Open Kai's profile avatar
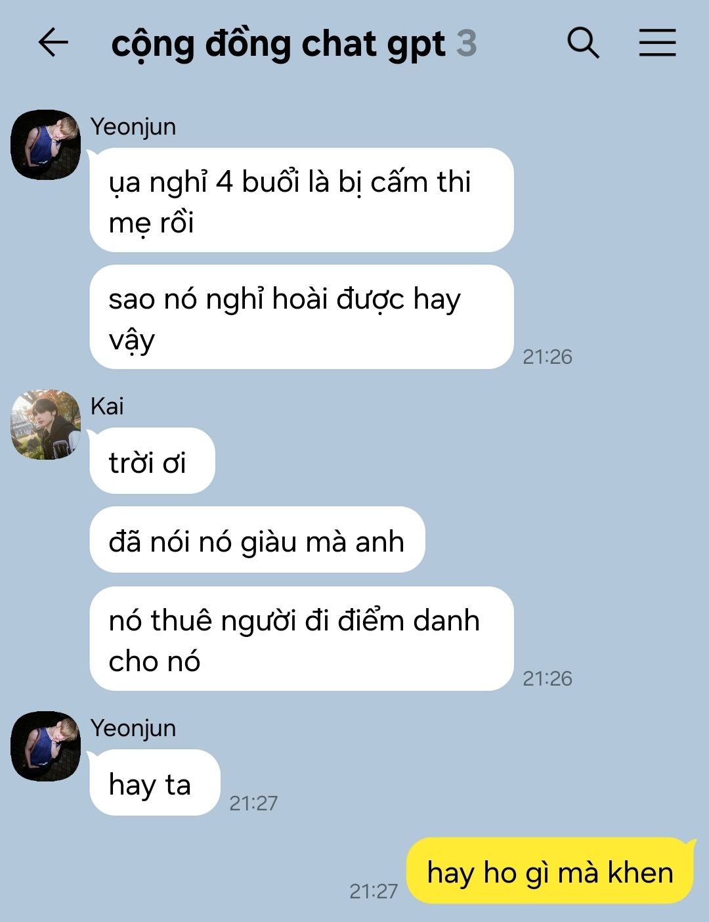 point(45,424)
